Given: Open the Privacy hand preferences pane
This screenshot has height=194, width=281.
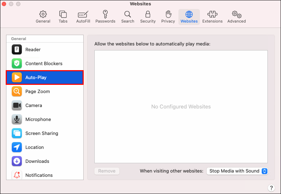Looking at the screenshot, I should point(168,17).
